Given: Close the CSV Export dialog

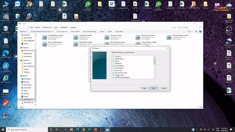Looking at the screenshot, I should 168,48.
